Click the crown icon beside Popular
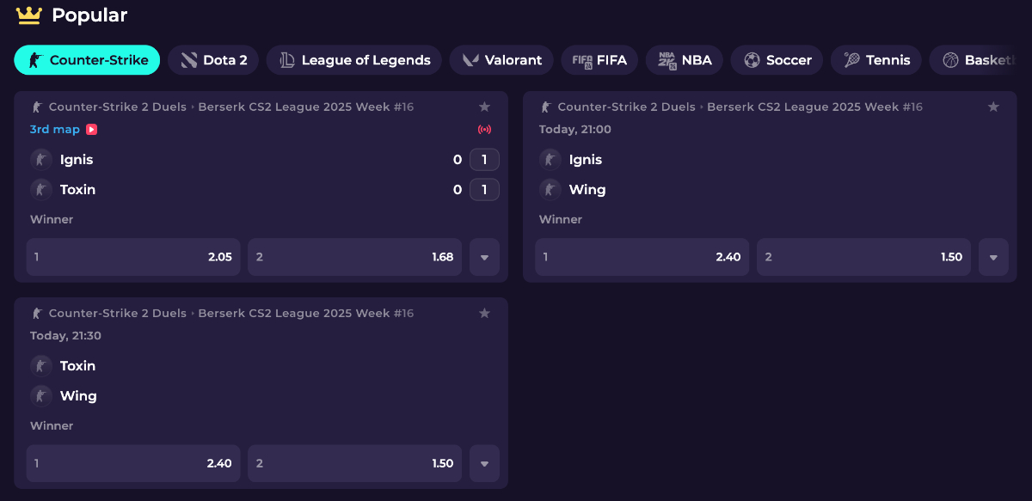1032x501 pixels. click(29, 15)
